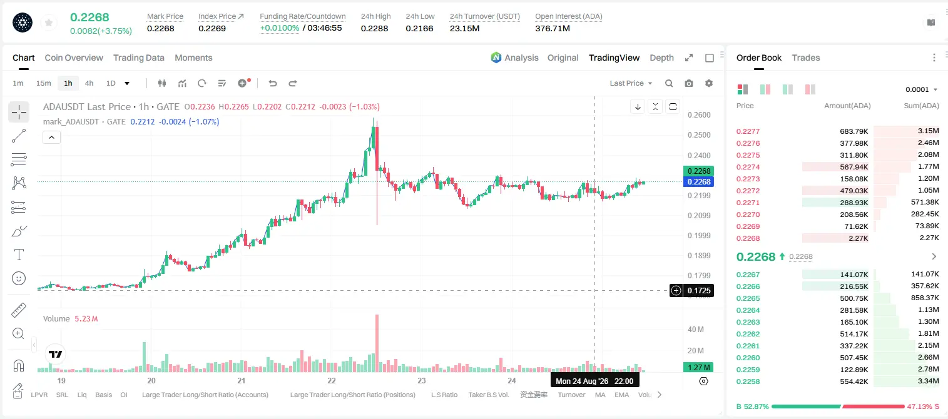This screenshot has height=419, width=948.
Task: Expand the 1D timeframe dropdown arrow
Action: point(127,83)
